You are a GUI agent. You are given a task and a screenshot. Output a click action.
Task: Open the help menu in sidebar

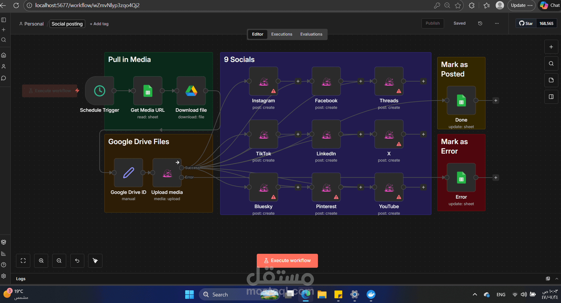pos(4,265)
